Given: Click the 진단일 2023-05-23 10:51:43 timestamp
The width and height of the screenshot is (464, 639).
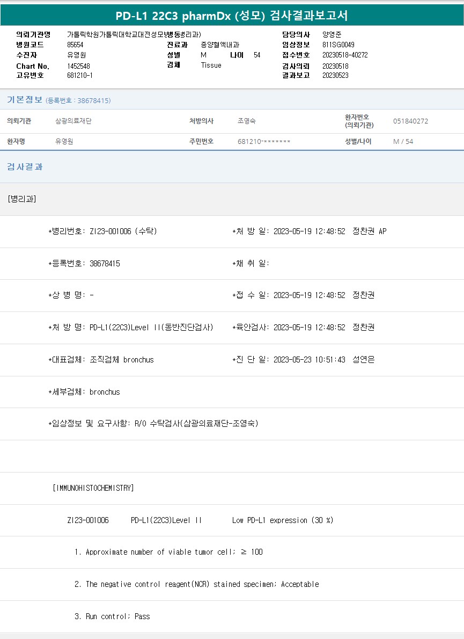Looking at the screenshot, I should tap(310, 360).
